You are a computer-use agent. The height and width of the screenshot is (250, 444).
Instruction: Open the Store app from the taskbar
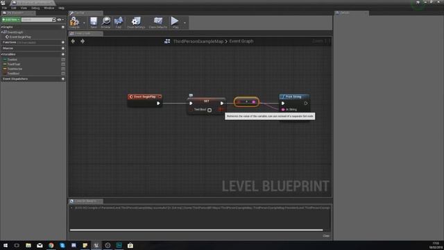coord(130,245)
